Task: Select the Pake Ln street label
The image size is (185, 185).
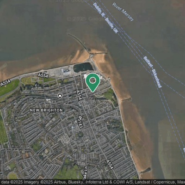Action: pos(85,173)
